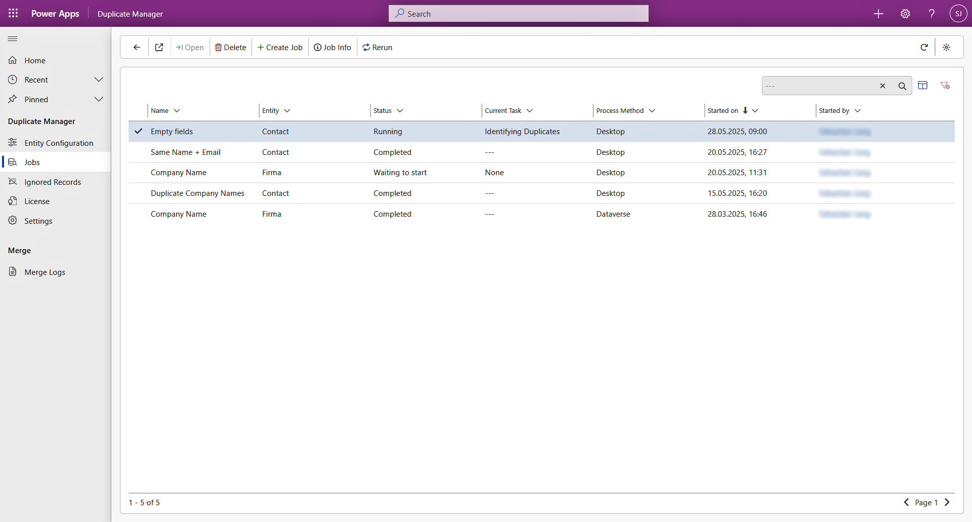972x522 pixels.
Task: Go to the next page arrow
Action: click(947, 502)
